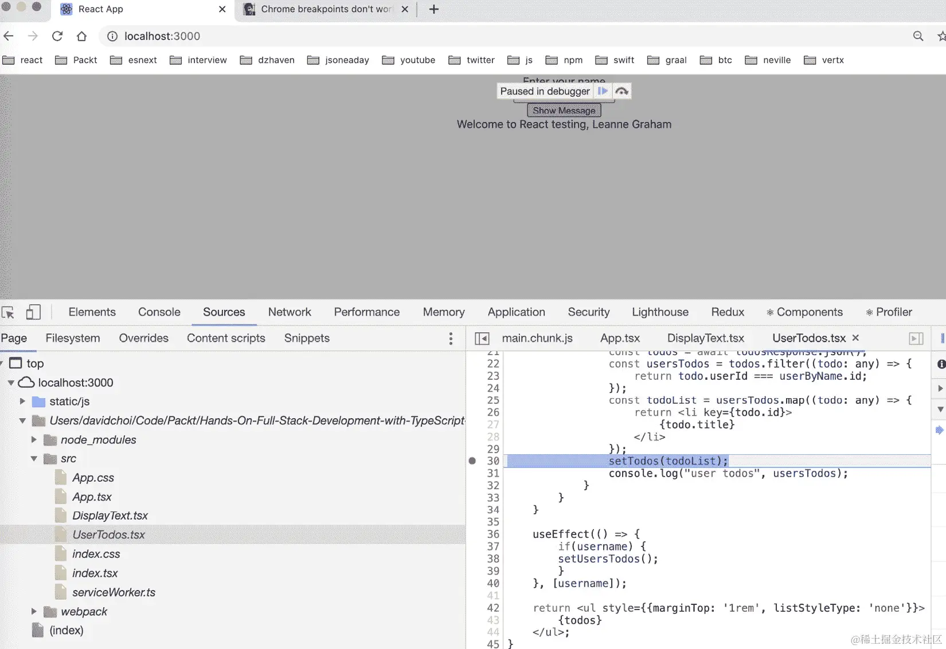Select the top frame node
946x649 pixels.
35,364
